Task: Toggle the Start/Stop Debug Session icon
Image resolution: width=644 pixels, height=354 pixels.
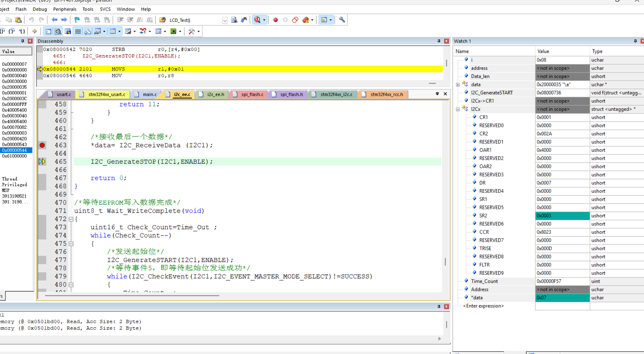Action: click(x=257, y=20)
